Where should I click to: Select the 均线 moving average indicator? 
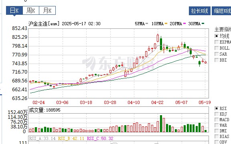click(x=217, y=36)
